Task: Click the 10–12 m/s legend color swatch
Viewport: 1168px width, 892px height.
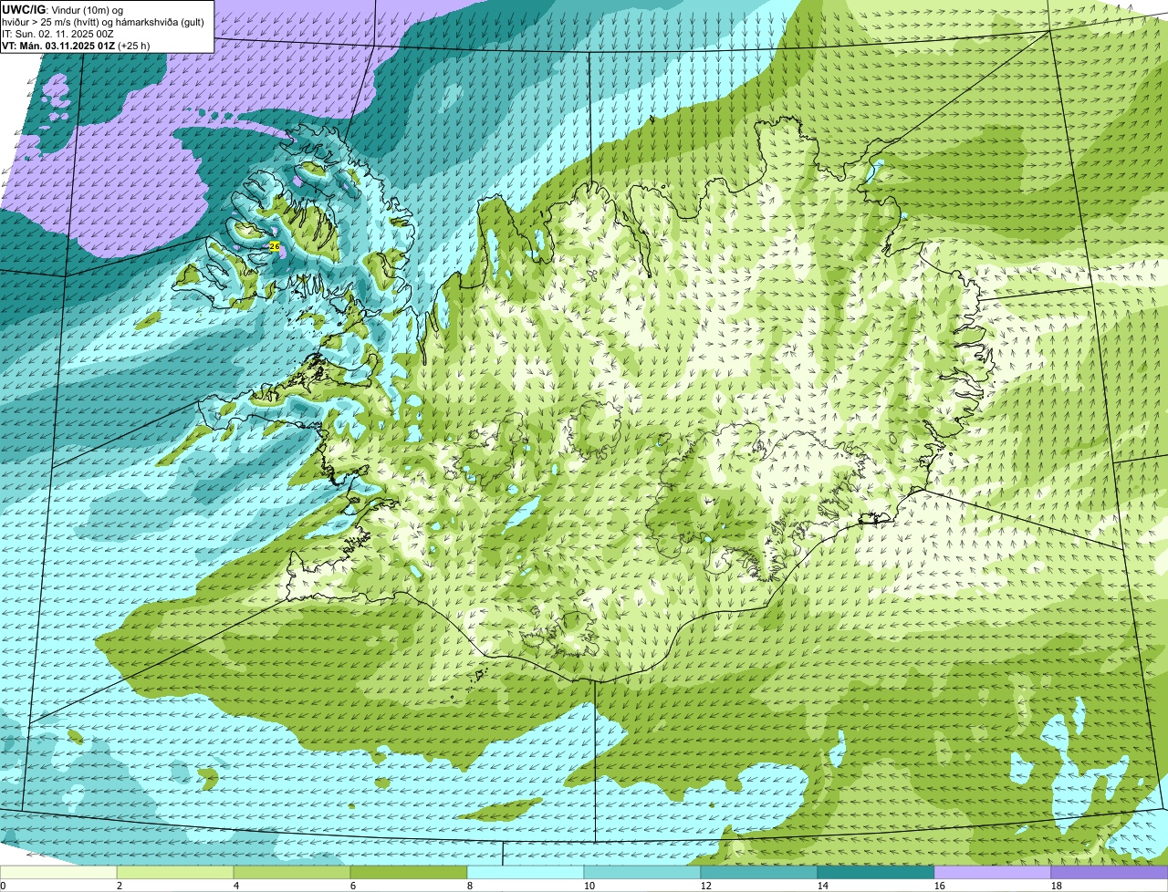Action: click(642, 872)
